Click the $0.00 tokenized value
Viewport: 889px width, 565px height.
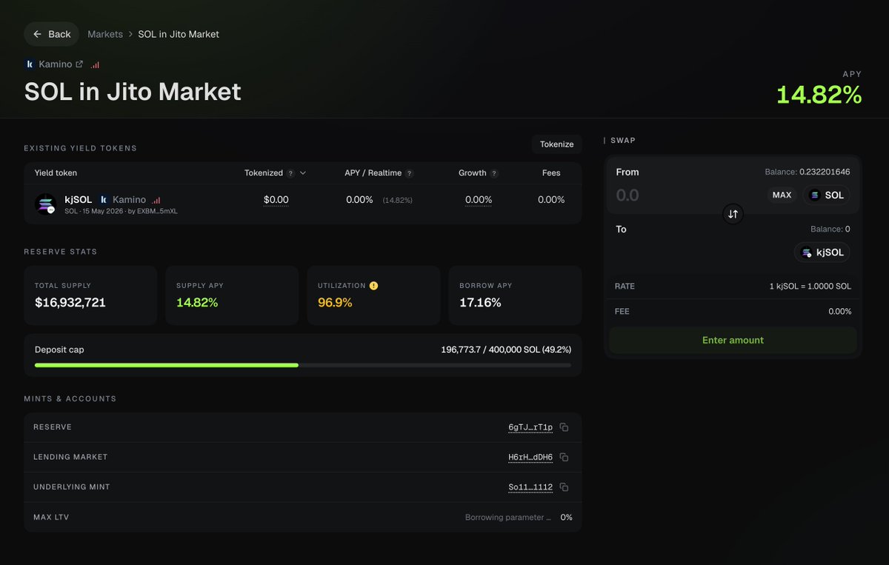click(x=276, y=200)
